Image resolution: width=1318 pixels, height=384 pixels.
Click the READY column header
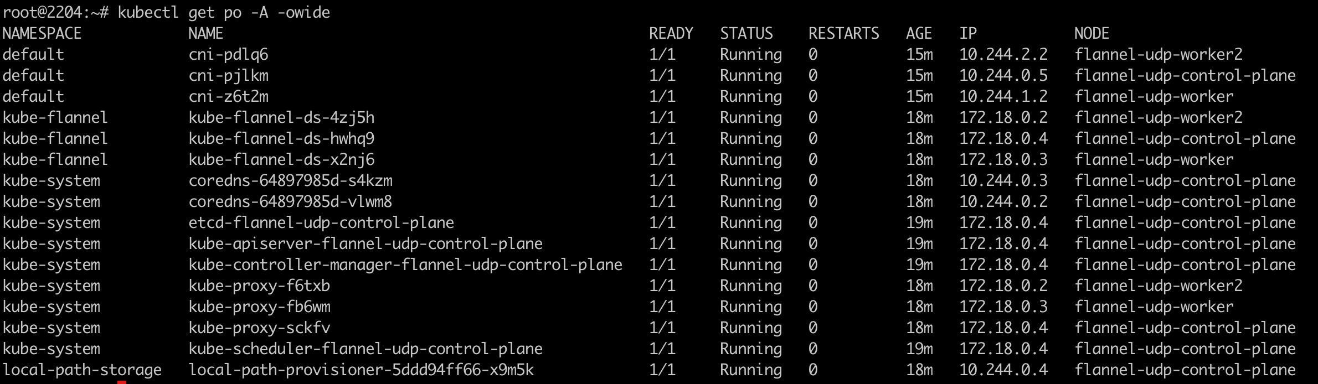[671, 33]
